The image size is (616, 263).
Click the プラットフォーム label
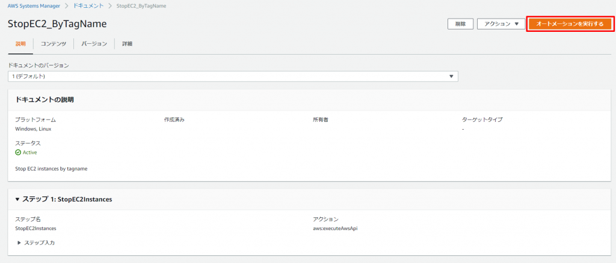(35, 119)
